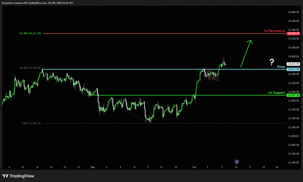303x182 pixels.
Task: Click the green 23,927.36 support price tag
Action: click(293, 95)
